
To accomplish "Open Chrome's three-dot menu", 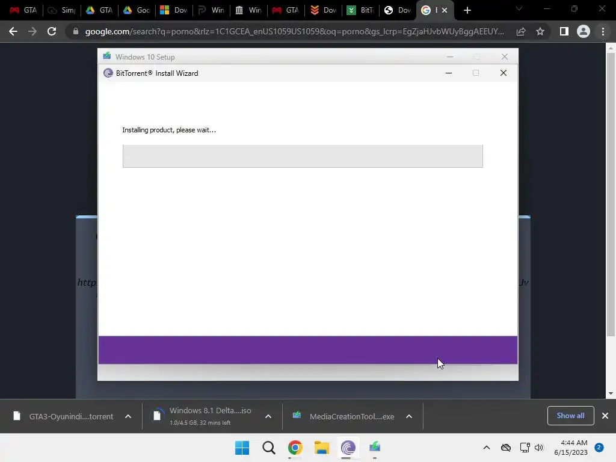I will coord(603,31).
